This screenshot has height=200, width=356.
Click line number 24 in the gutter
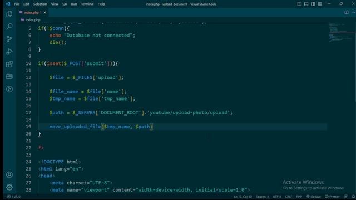[x=28, y=162]
